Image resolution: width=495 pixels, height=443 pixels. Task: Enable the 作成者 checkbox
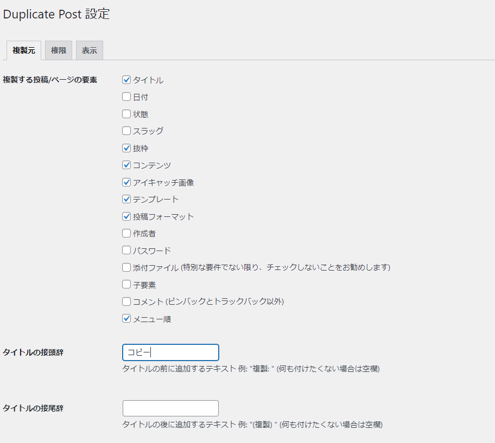tap(126, 233)
